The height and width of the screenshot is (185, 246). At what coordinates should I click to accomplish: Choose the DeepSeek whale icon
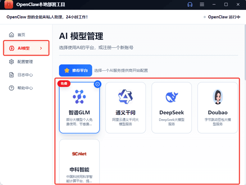[x=171, y=97]
